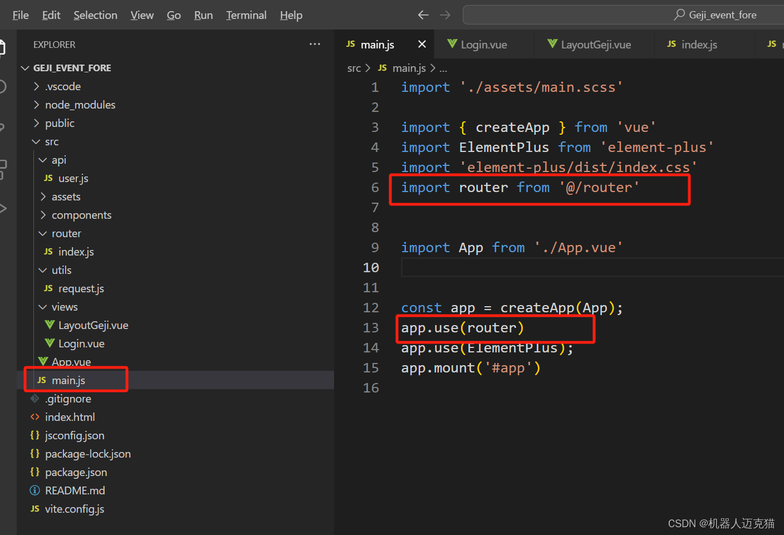
Task: Open the Explorer views menu (ellipsis)
Action: (315, 44)
